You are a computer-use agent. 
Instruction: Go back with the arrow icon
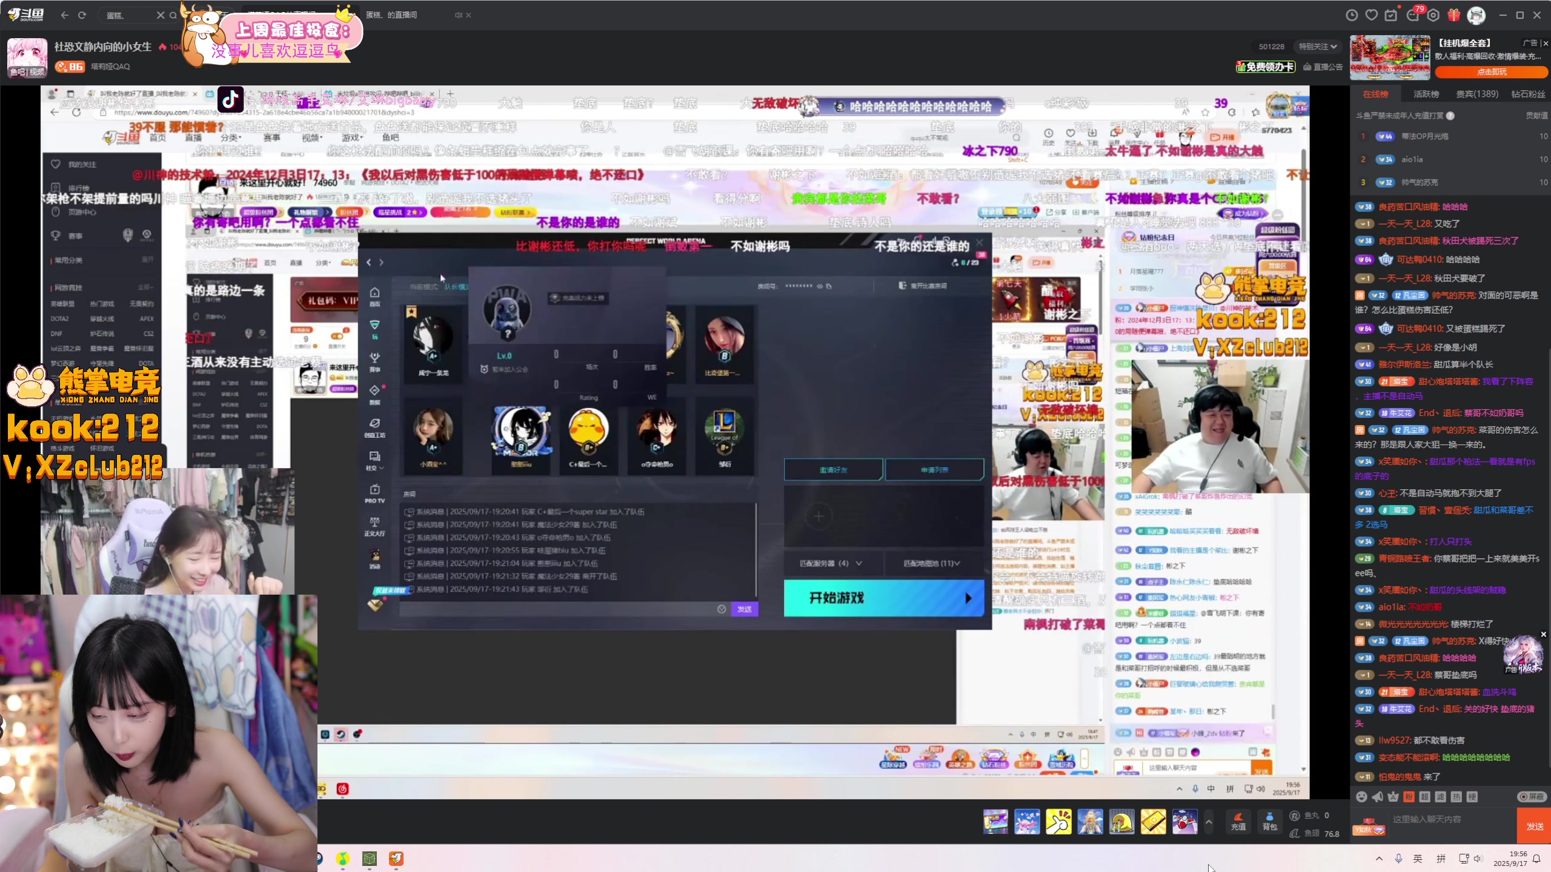(x=65, y=15)
